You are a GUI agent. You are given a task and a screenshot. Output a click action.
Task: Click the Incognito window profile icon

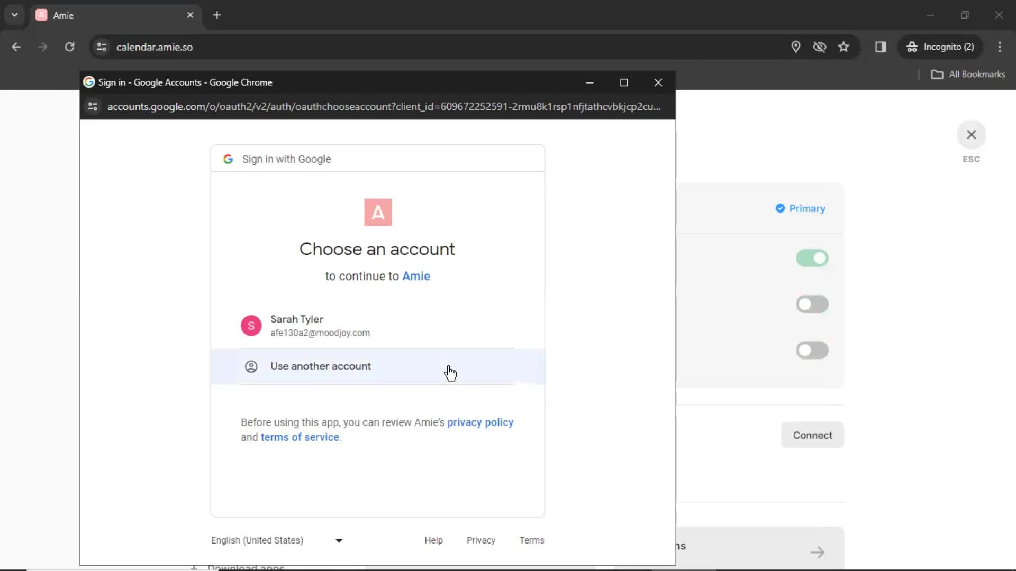[911, 47]
